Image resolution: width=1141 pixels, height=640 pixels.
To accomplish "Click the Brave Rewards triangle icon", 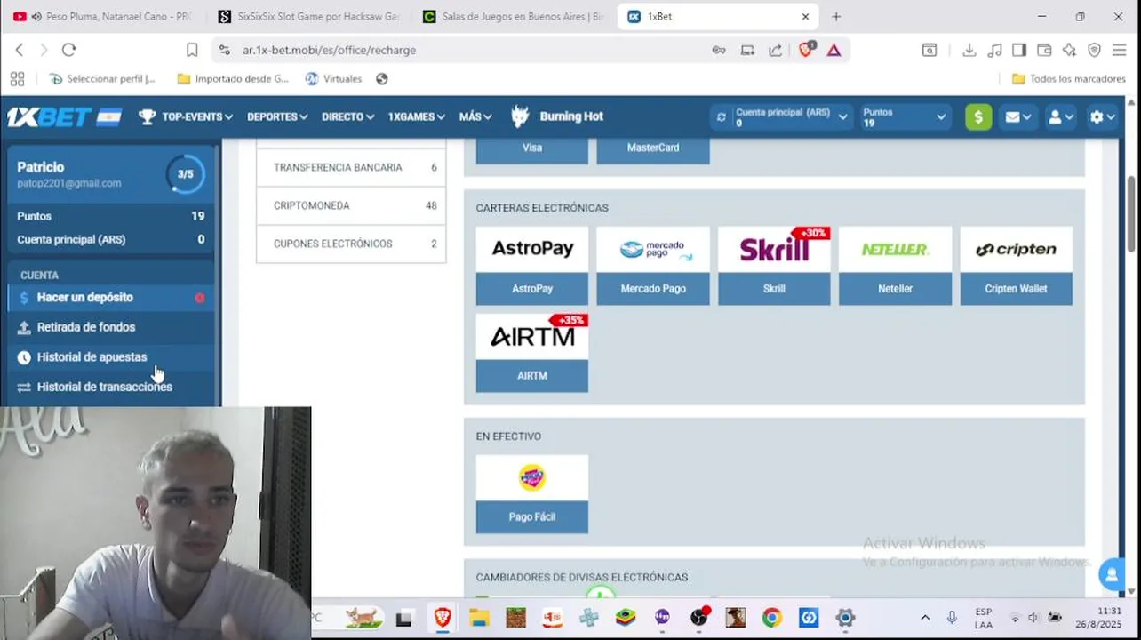I will click(x=834, y=50).
